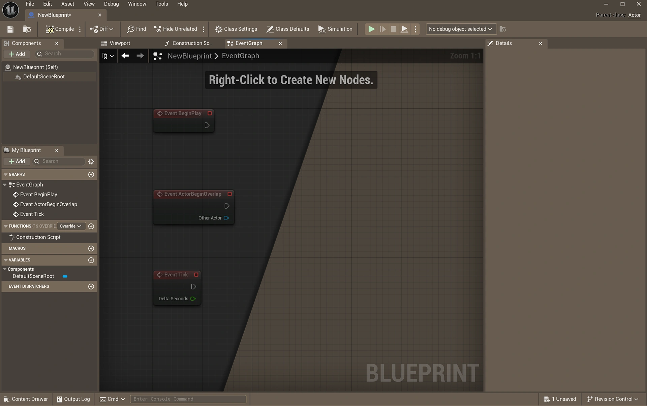Close the Components panel
The width and height of the screenshot is (647, 406).
point(57,43)
